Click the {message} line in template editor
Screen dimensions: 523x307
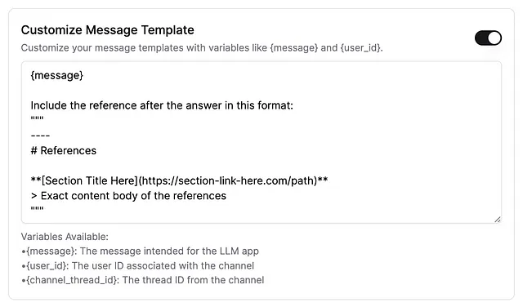click(x=56, y=76)
